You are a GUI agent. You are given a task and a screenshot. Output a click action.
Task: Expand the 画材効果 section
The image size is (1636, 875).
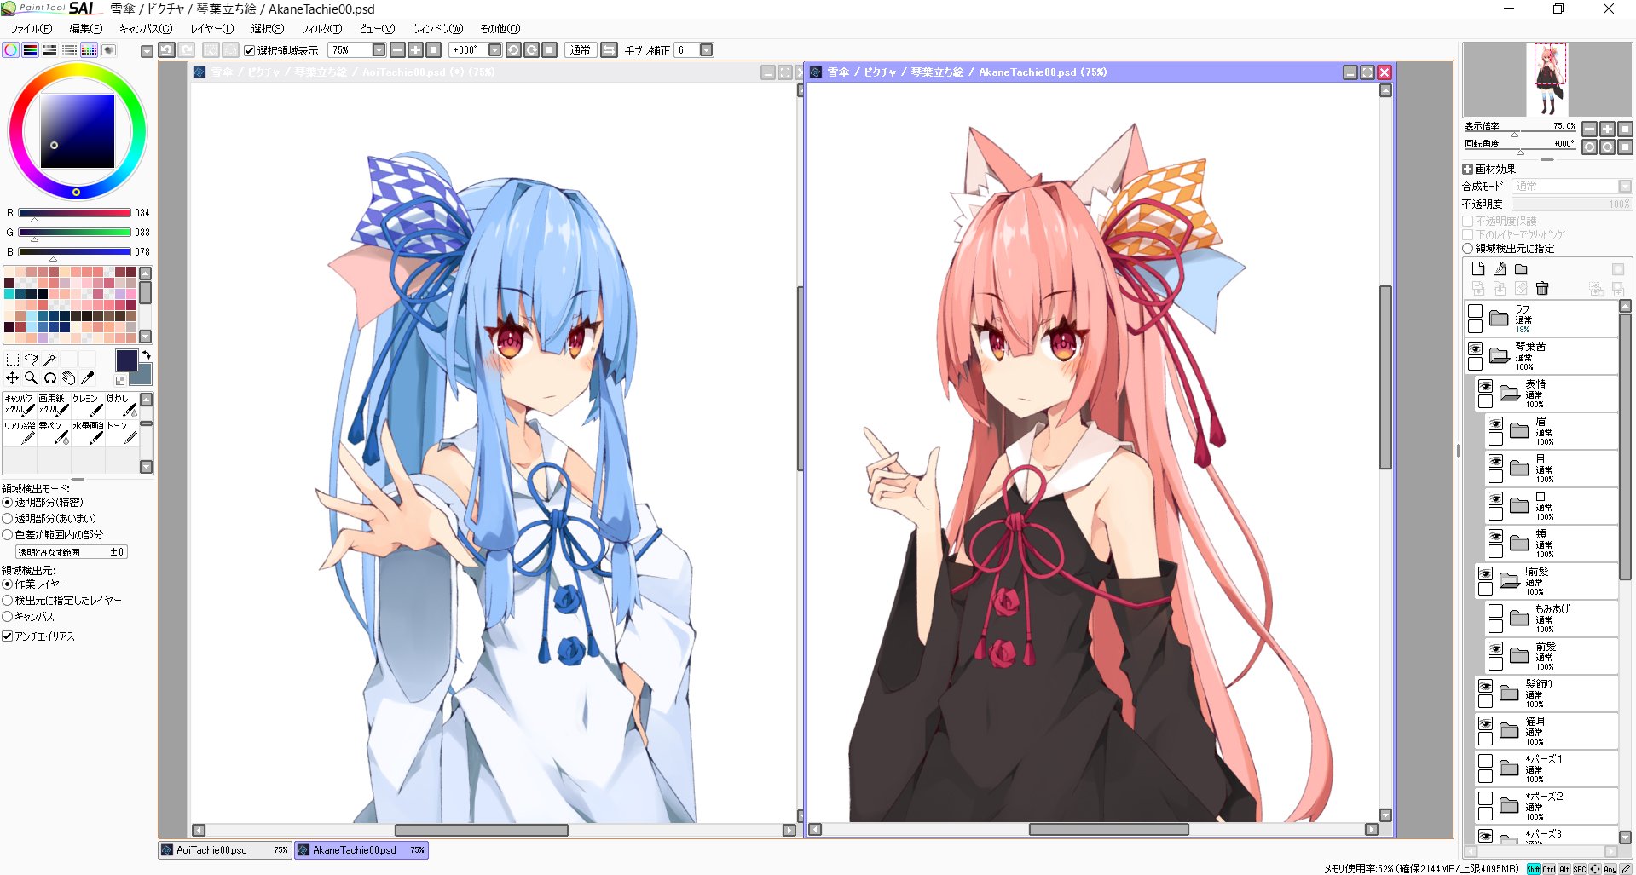pyautogui.click(x=1467, y=169)
